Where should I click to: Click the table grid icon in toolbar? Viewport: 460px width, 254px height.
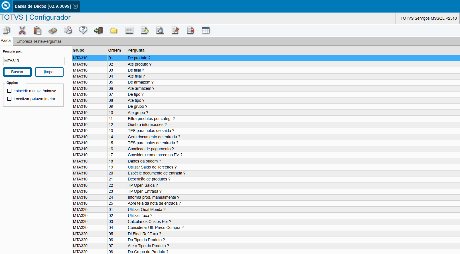coord(206,30)
